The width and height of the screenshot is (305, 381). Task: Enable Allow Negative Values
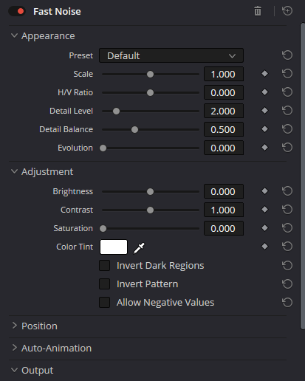click(x=104, y=303)
